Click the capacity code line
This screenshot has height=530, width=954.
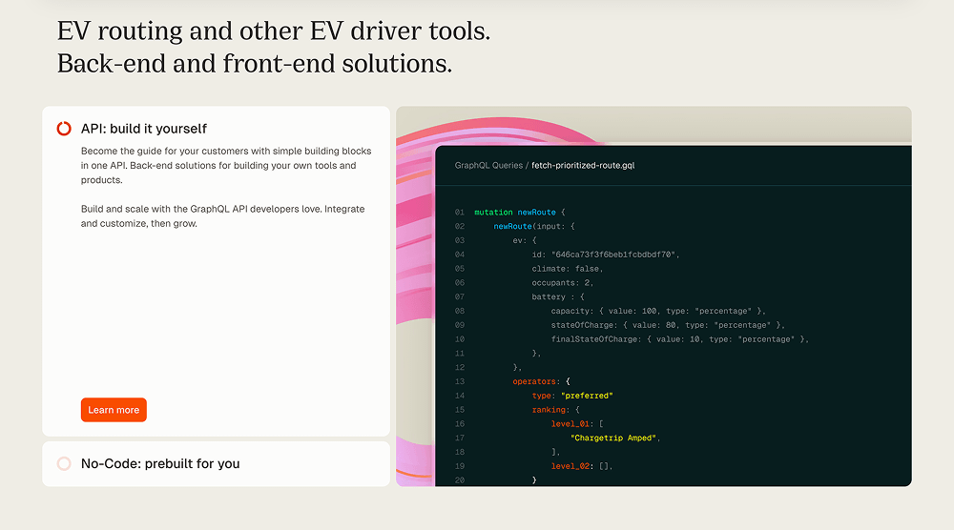point(658,311)
